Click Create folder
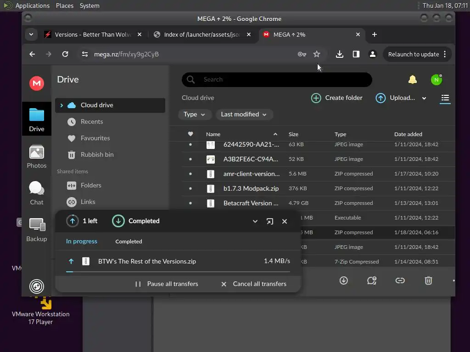This screenshot has height=352, width=470. pos(336,98)
